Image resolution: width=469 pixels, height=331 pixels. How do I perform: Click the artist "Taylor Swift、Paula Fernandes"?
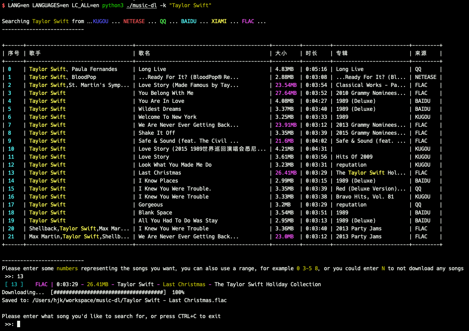pyautogui.click(x=73, y=69)
